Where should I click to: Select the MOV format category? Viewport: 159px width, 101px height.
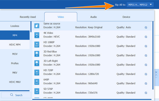[x=15, y=54]
